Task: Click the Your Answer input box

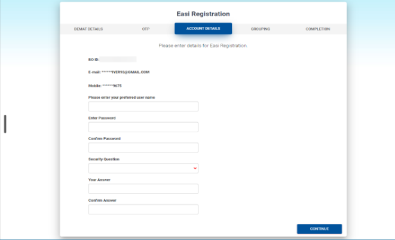Action: [x=143, y=189]
